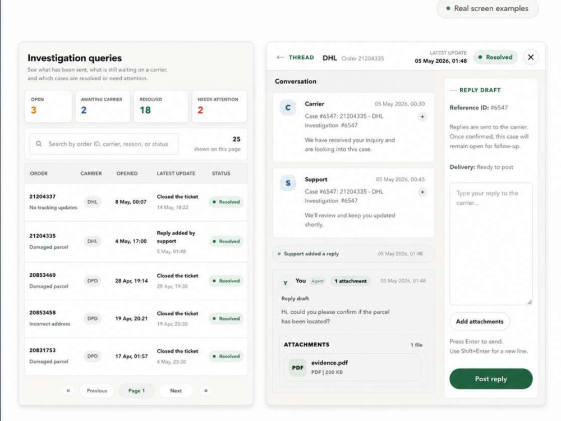
Task: Go to the Next page
Action: 176,391
